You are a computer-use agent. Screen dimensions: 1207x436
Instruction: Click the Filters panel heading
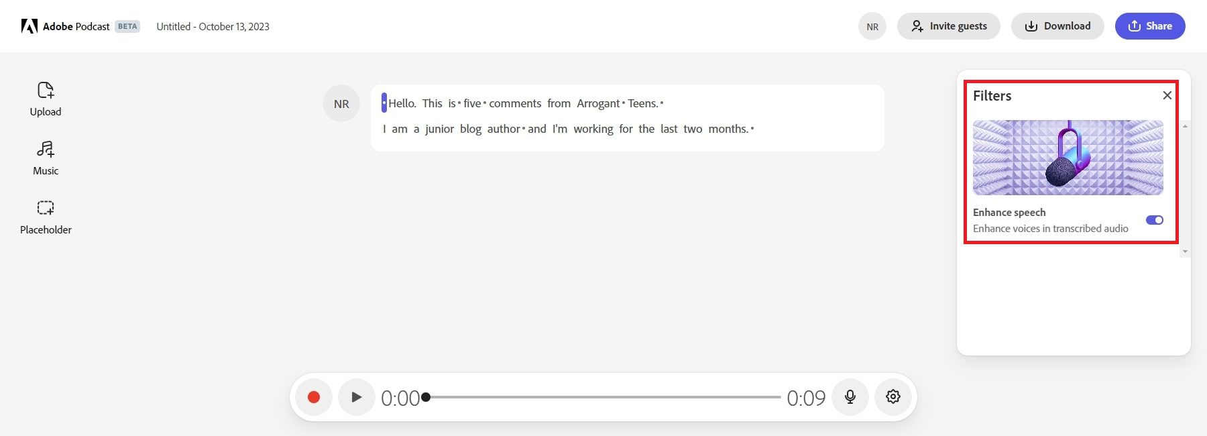(x=992, y=96)
